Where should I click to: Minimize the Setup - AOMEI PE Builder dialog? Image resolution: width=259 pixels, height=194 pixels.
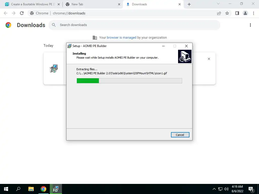tap(163, 46)
